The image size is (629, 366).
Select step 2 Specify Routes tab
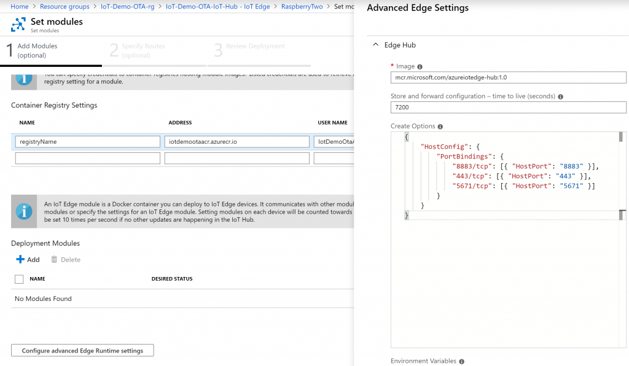pos(154,51)
